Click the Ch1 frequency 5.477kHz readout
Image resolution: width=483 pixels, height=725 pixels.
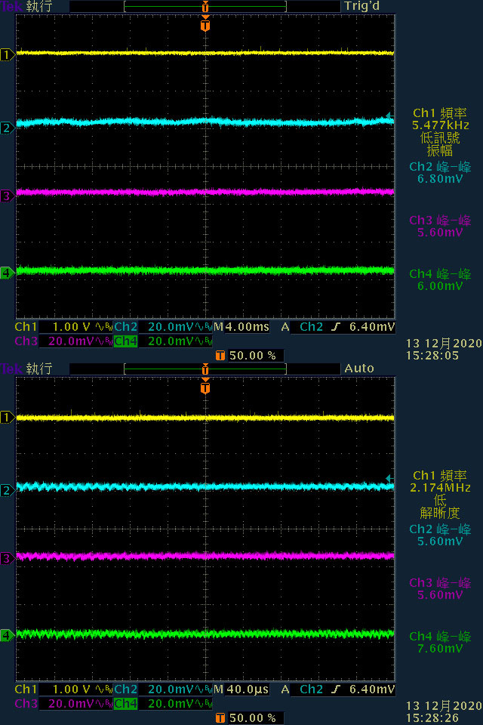point(440,119)
